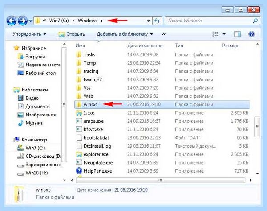Open the view options dropdown arrow
Viewport: 267px width, 211px height.
(224, 34)
